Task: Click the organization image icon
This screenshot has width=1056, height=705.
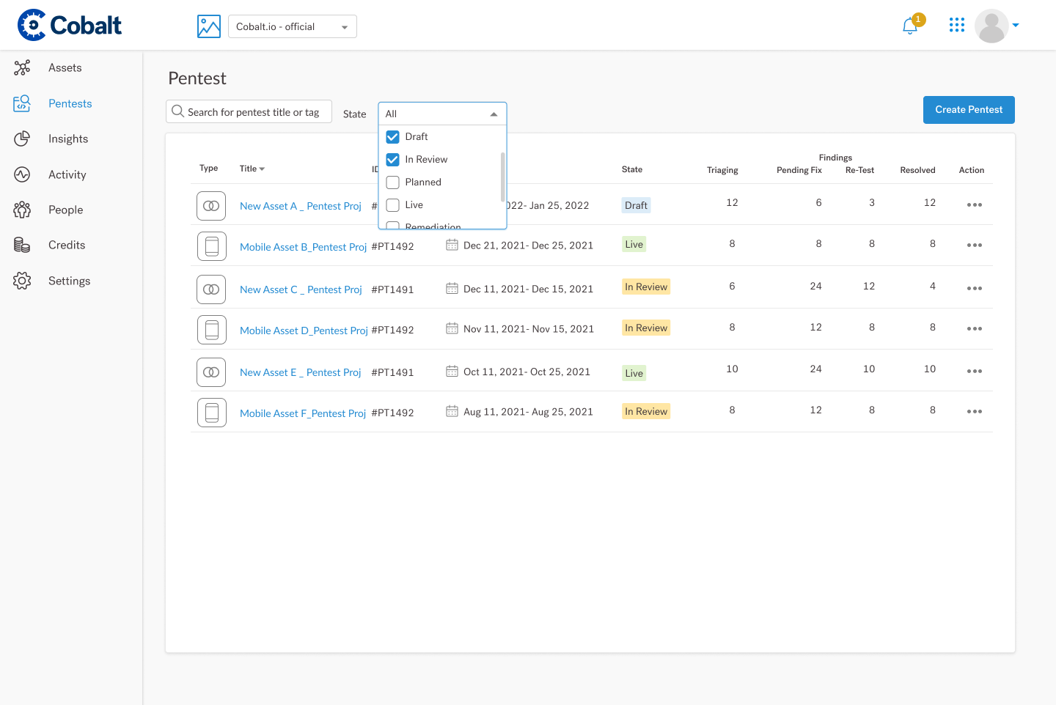Action: (209, 26)
